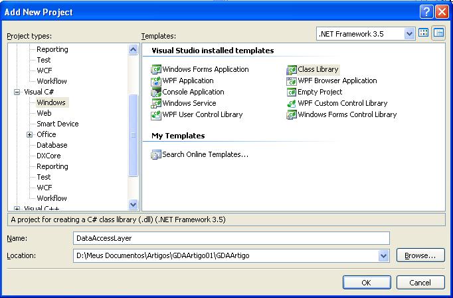Expand the Office tree node
Image resolution: width=453 pixels, height=298 pixels.
coord(30,134)
